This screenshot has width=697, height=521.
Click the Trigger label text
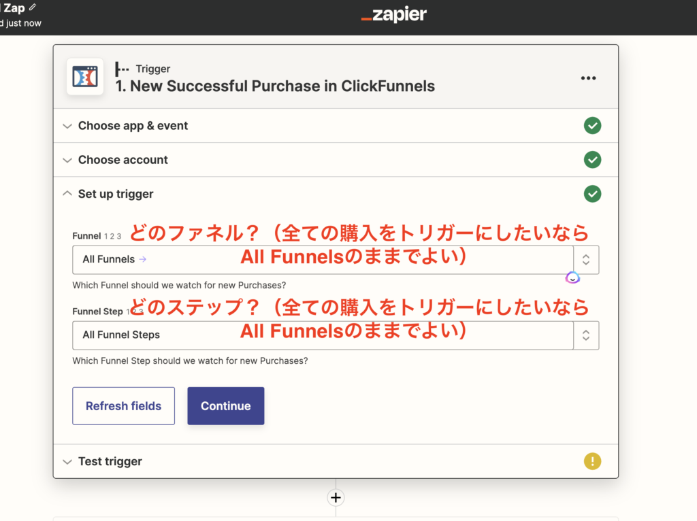(x=153, y=69)
